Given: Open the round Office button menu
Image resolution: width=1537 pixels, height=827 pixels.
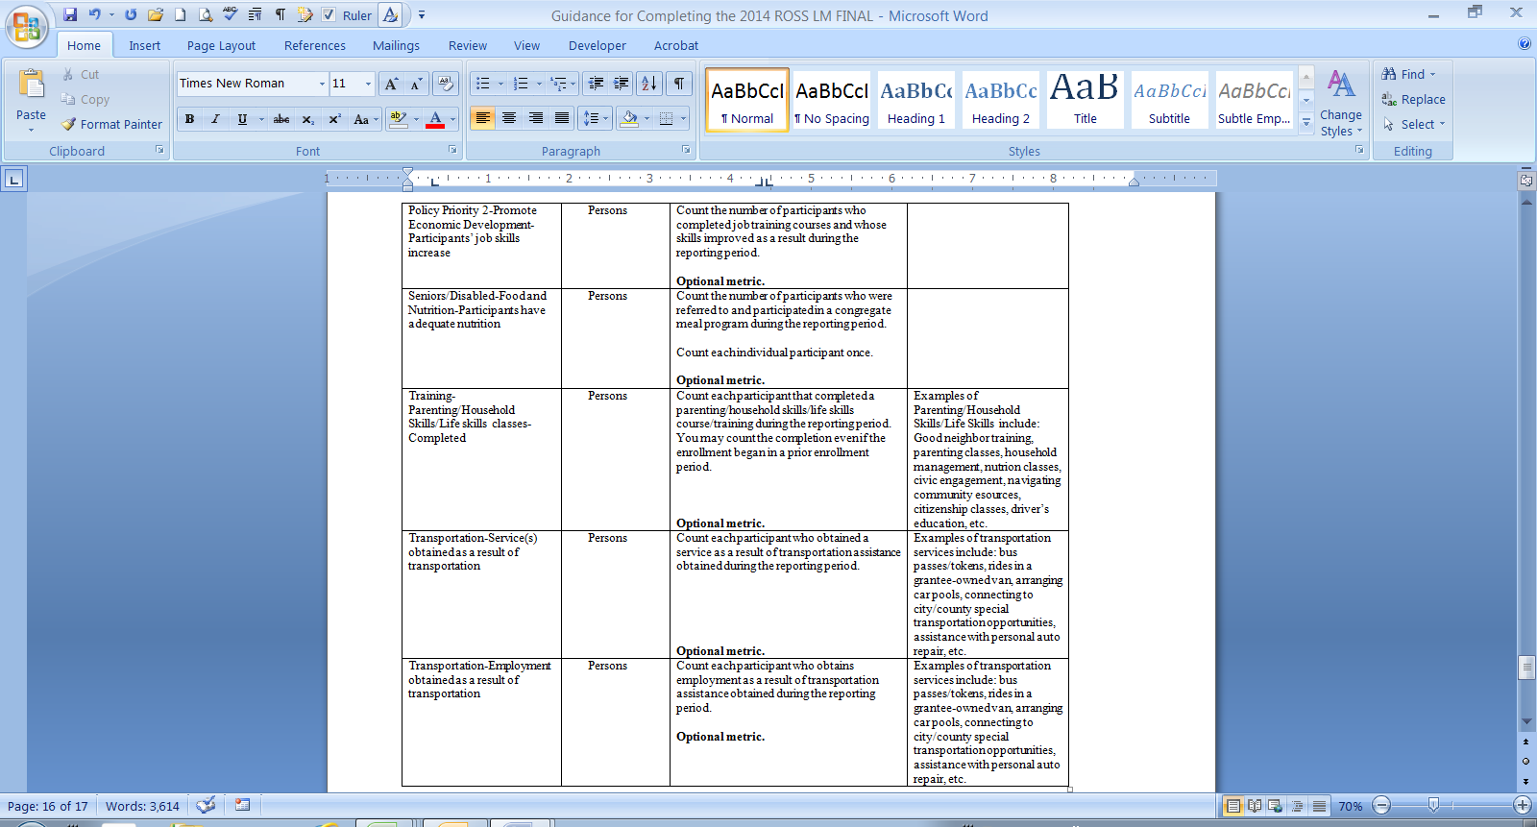Looking at the screenshot, I should pyautogui.click(x=27, y=26).
